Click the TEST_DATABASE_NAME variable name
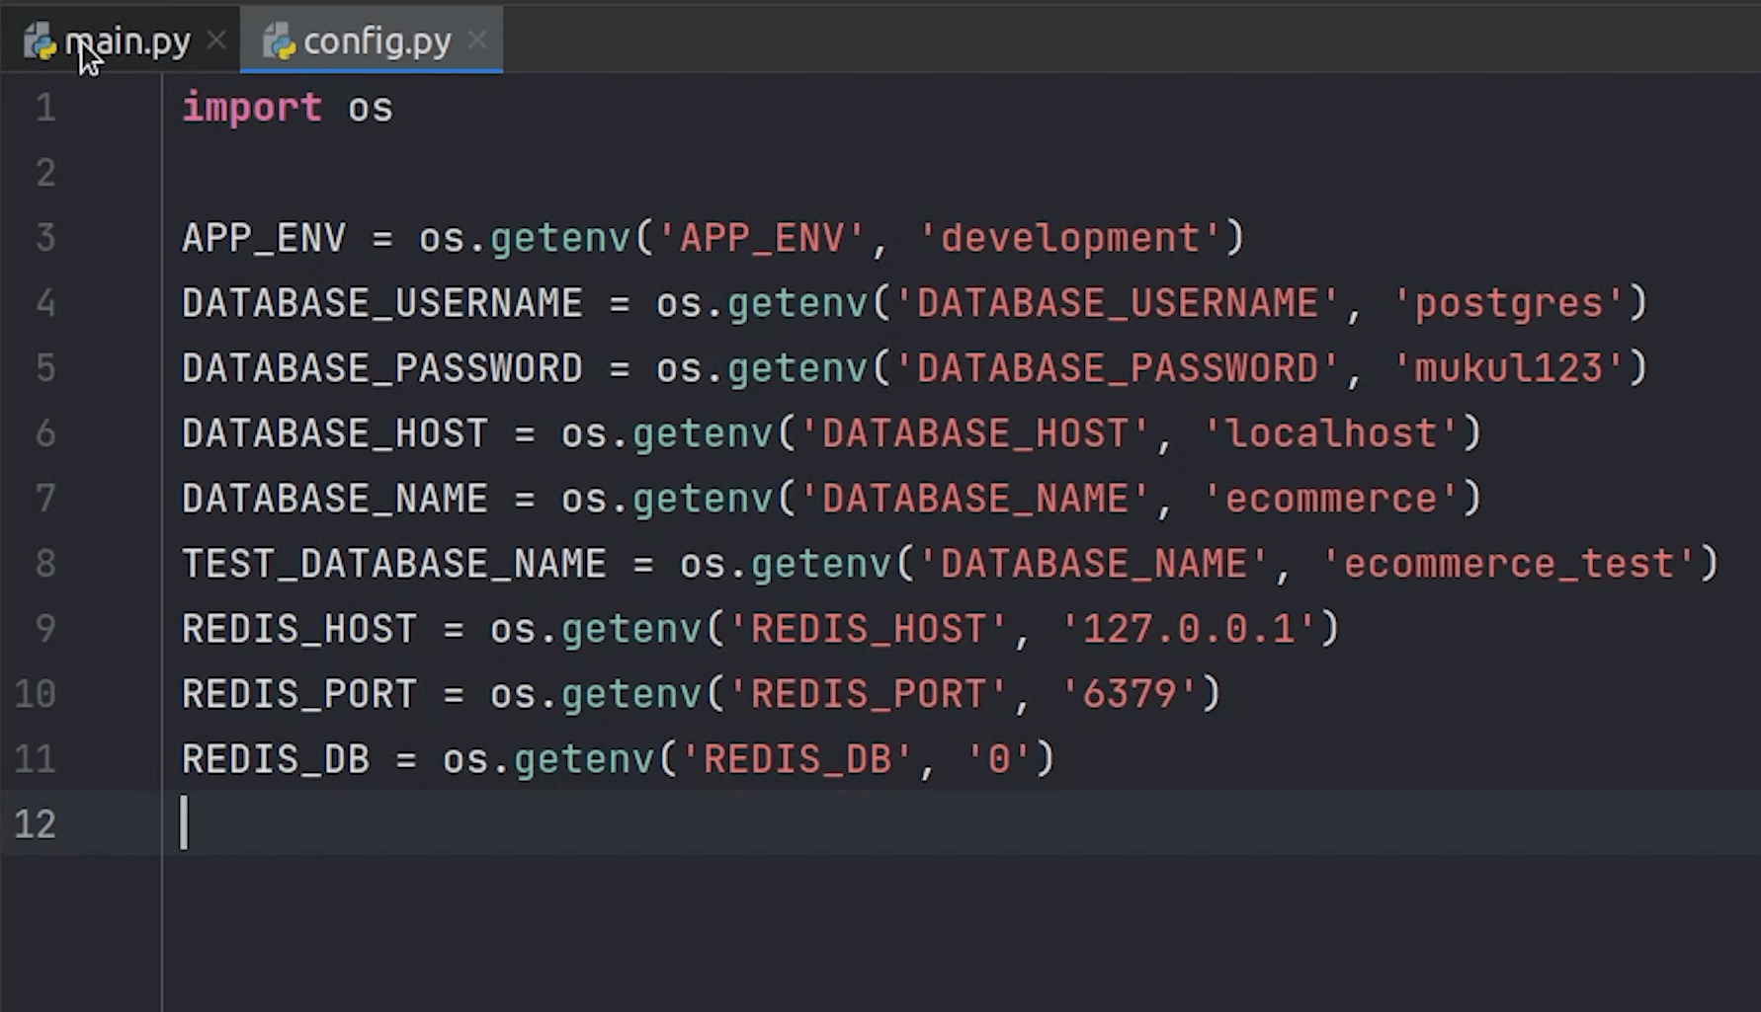1761x1012 pixels. [x=393, y=564]
